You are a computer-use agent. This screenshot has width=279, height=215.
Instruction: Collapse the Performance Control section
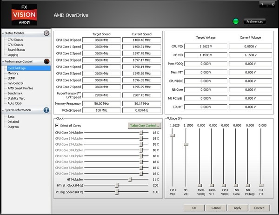click(2, 61)
